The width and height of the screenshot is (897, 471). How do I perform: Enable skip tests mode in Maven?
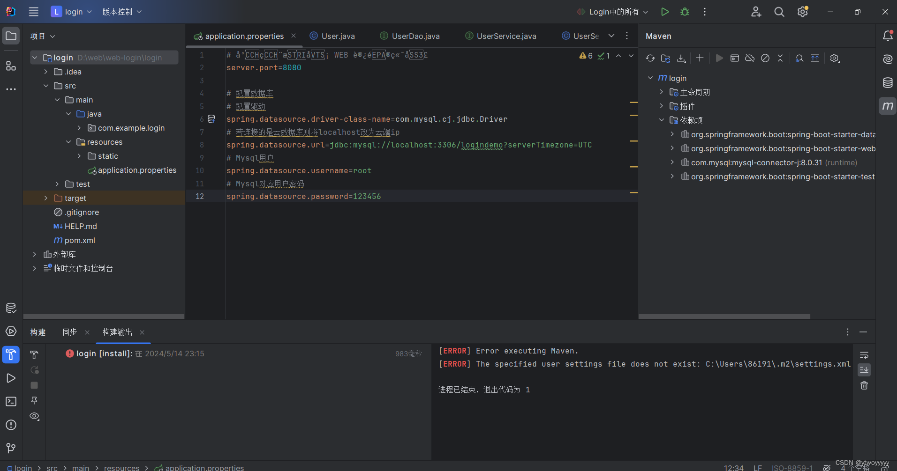click(765, 58)
